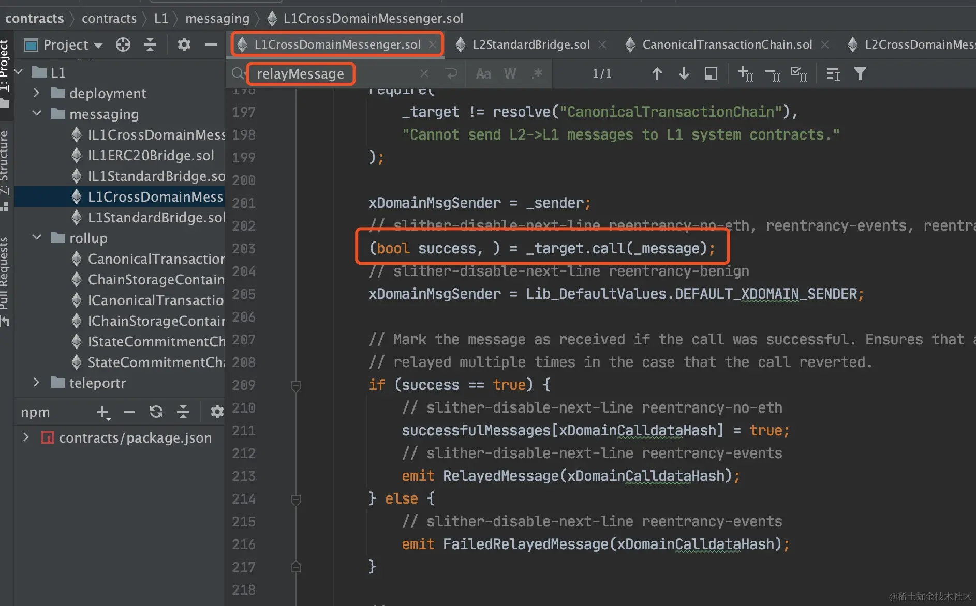This screenshot has width=976, height=606.
Task: Select IStateCommitmentChain file in tree
Action: (149, 341)
